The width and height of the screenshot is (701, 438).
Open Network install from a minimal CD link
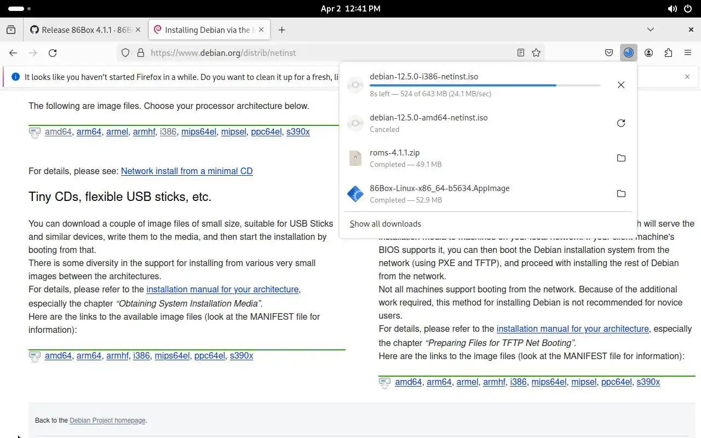[x=187, y=171]
